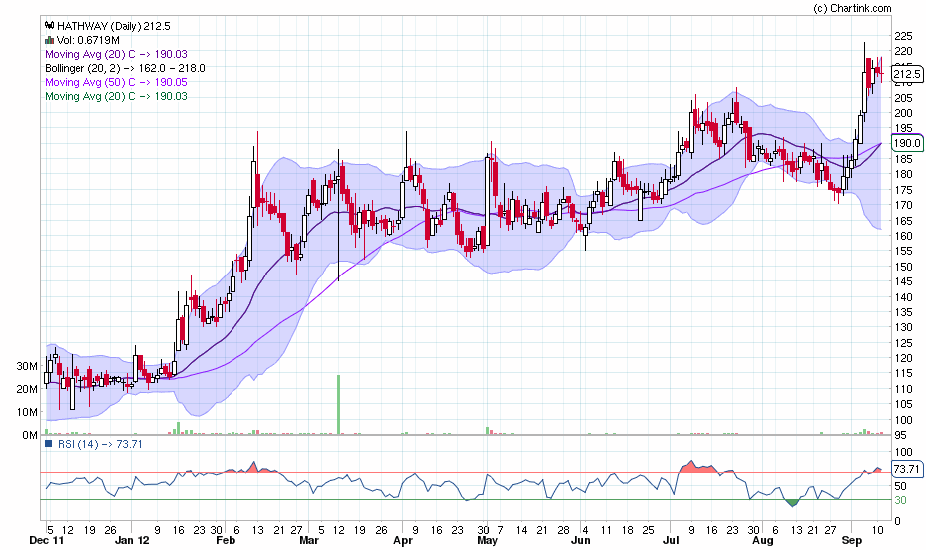Click the Sep month axis label
The width and height of the screenshot is (928, 550).
click(x=851, y=541)
